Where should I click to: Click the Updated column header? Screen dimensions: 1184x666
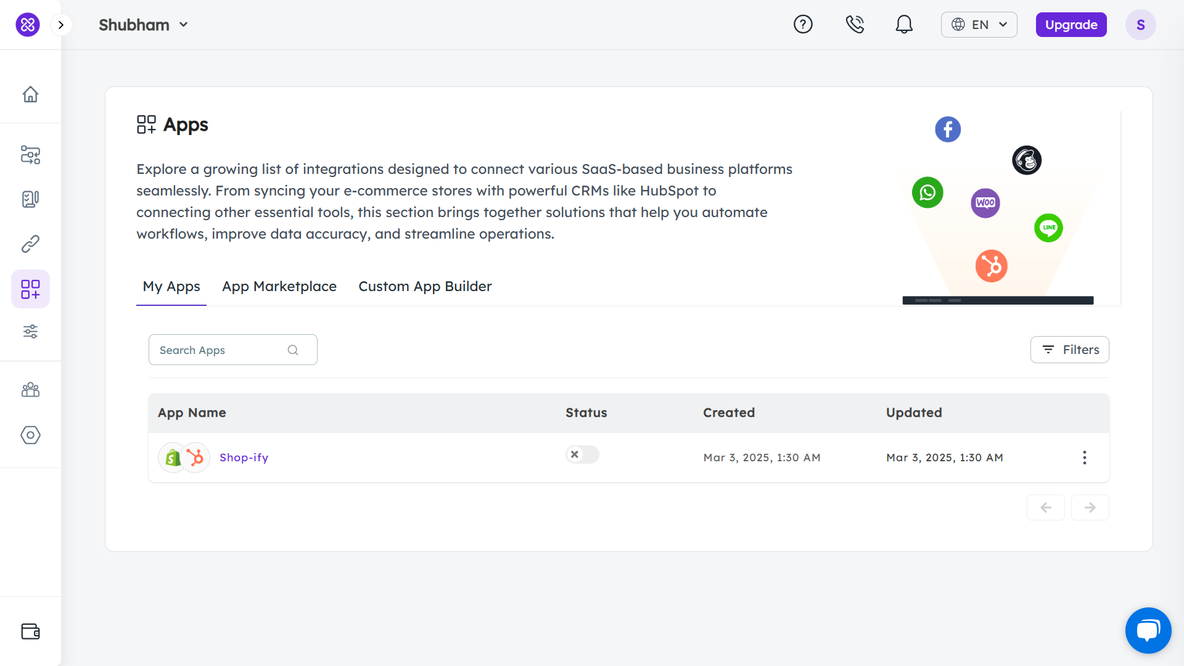pos(914,413)
